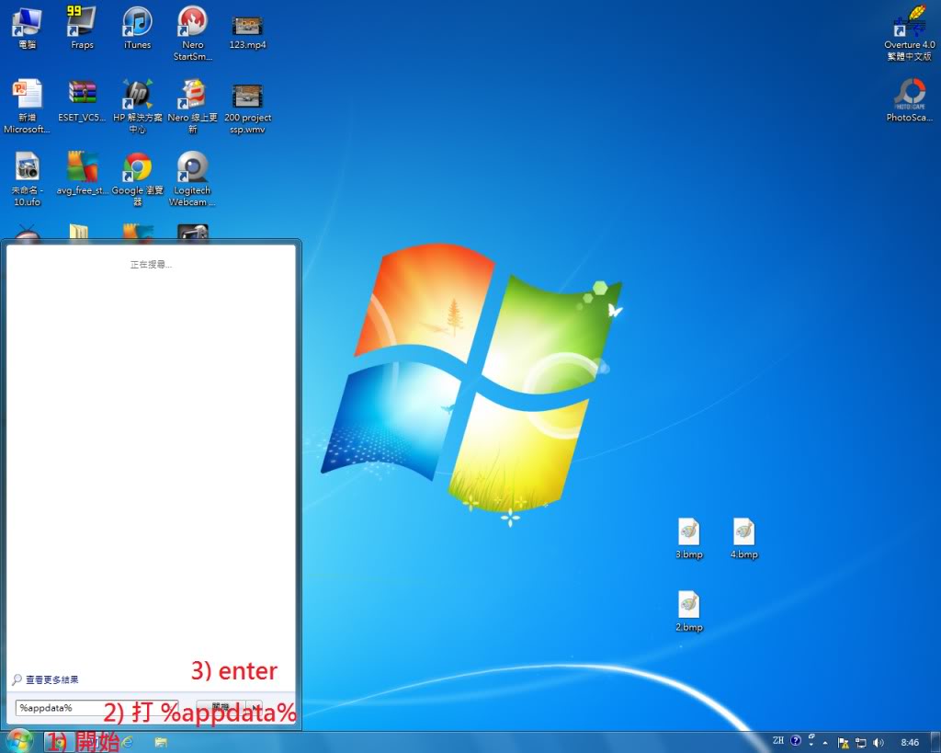Launch the PhotoScape desktop shortcut

[x=909, y=100]
